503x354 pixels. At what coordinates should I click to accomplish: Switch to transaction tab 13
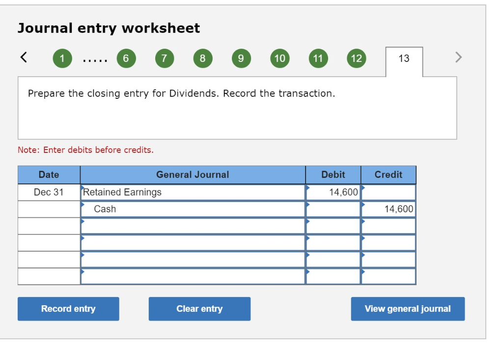(x=399, y=58)
